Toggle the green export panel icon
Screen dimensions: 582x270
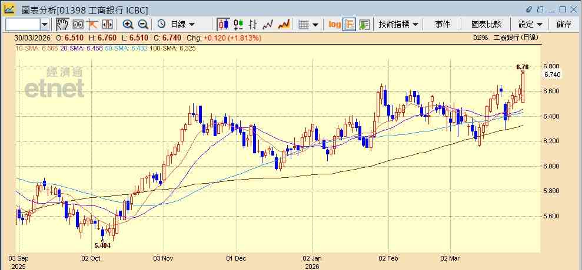point(364,25)
